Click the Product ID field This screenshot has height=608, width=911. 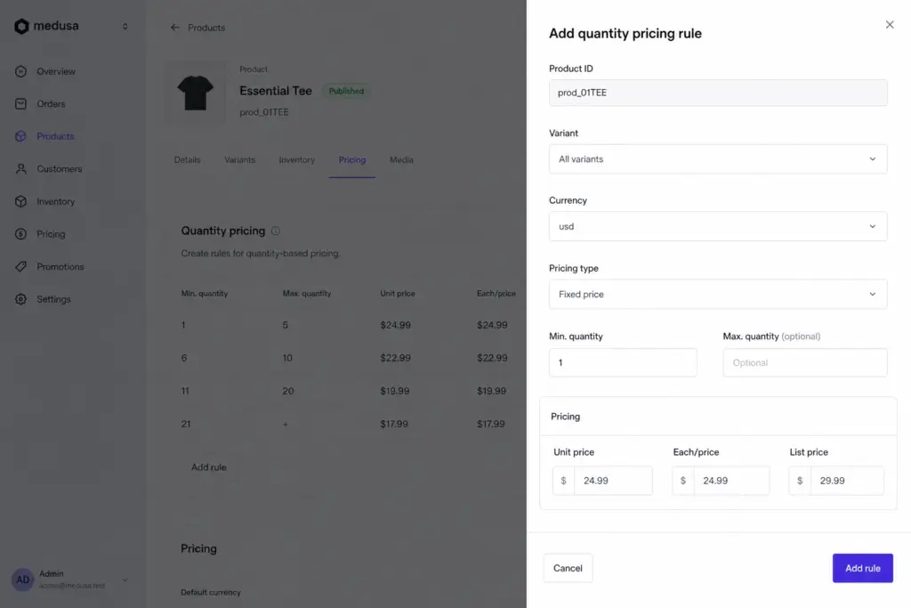[x=718, y=93]
